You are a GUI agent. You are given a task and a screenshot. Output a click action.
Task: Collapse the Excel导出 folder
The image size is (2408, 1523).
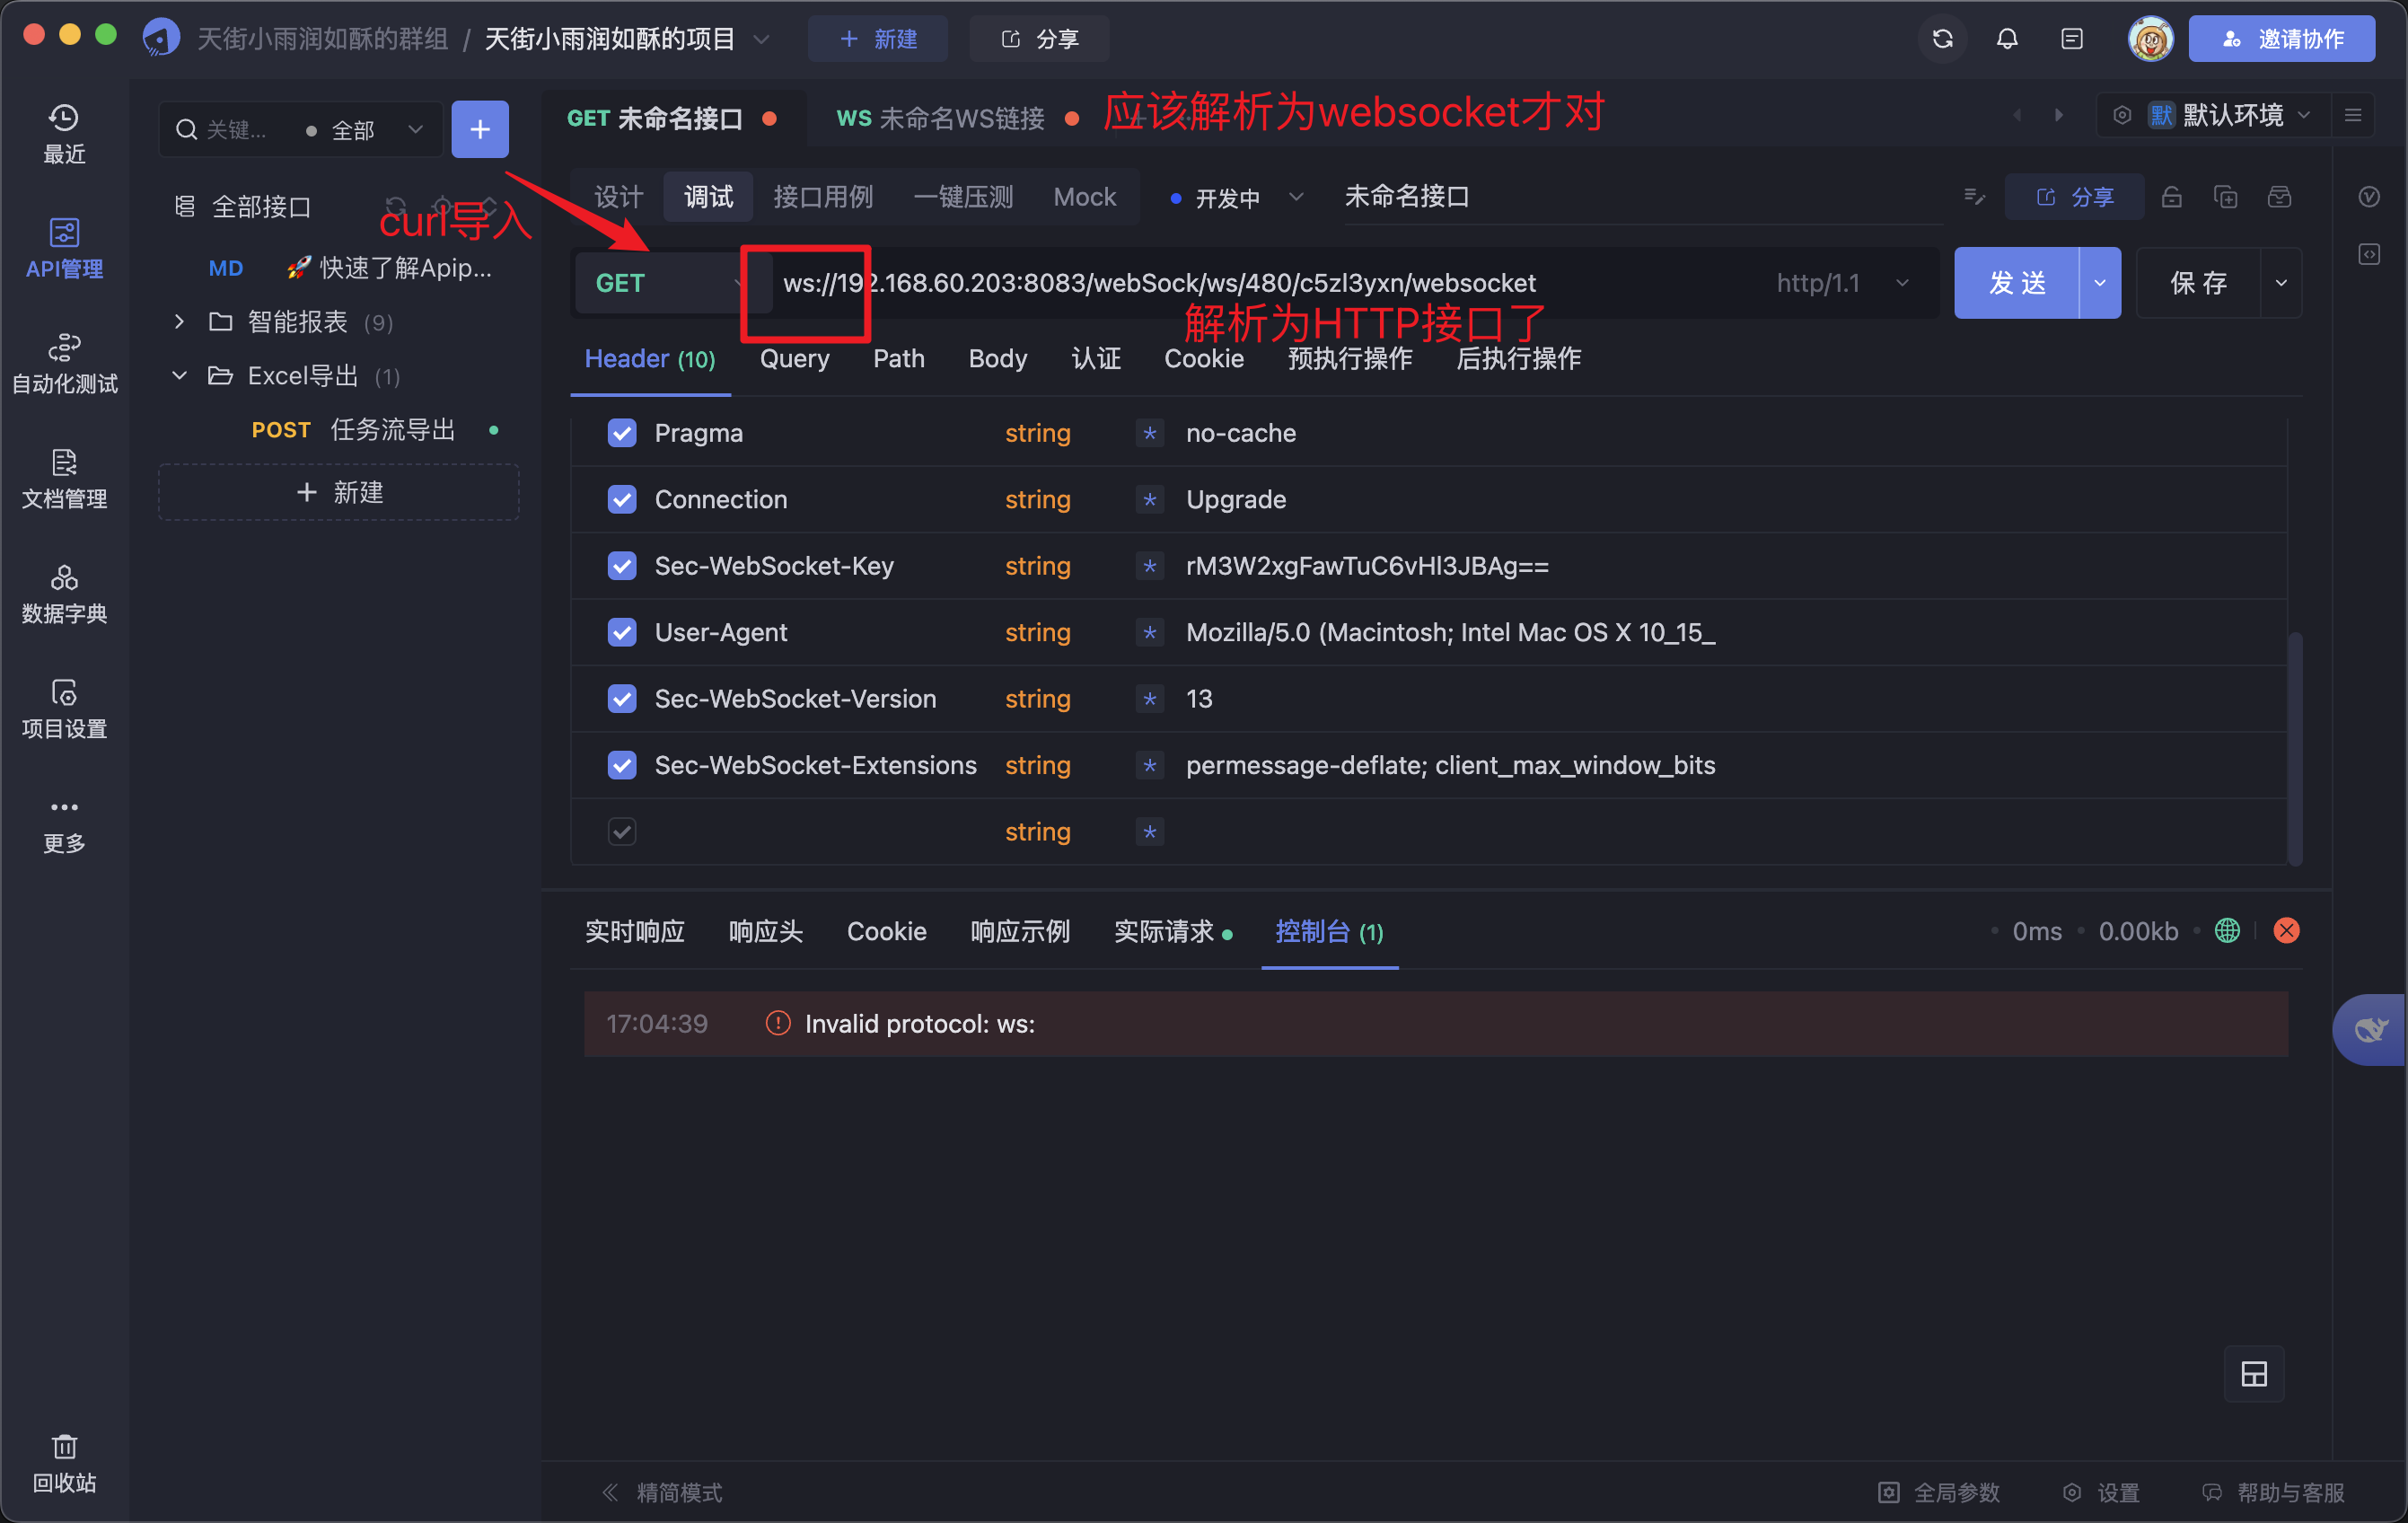[x=179, y=376]
